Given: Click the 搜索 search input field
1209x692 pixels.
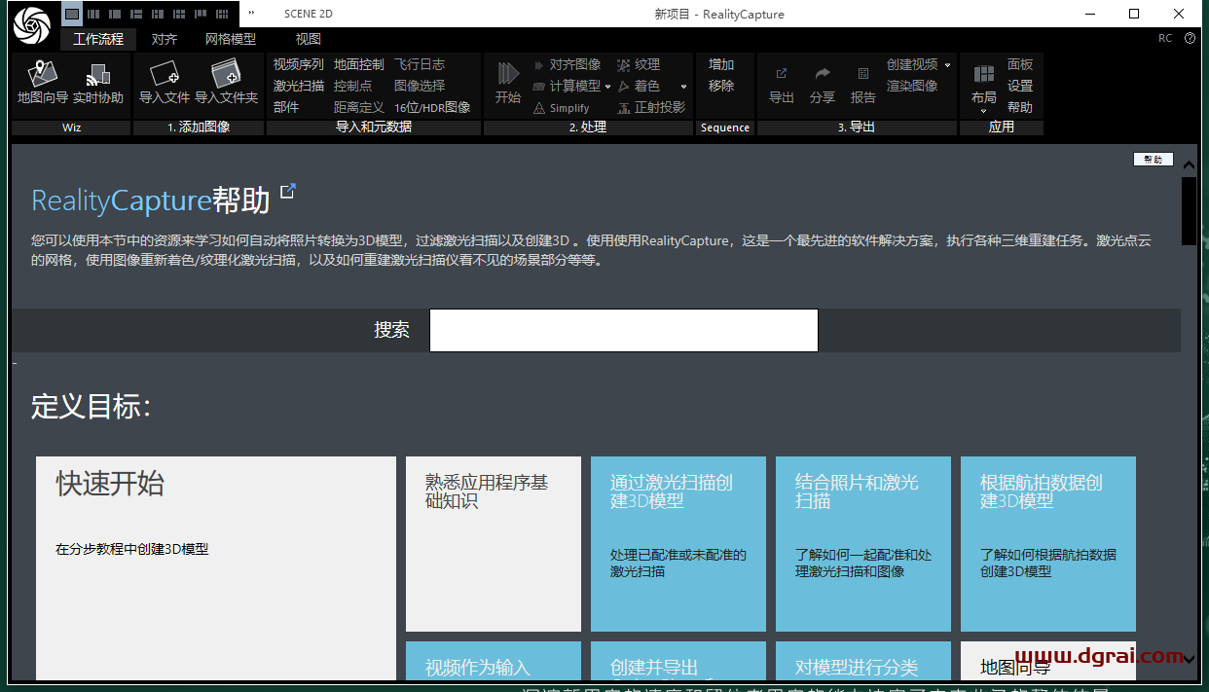Looking at the screenshot, I should tap(623, 330).
